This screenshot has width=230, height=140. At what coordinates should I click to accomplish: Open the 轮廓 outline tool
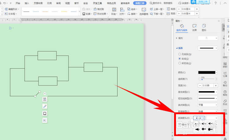pos(87,14)
